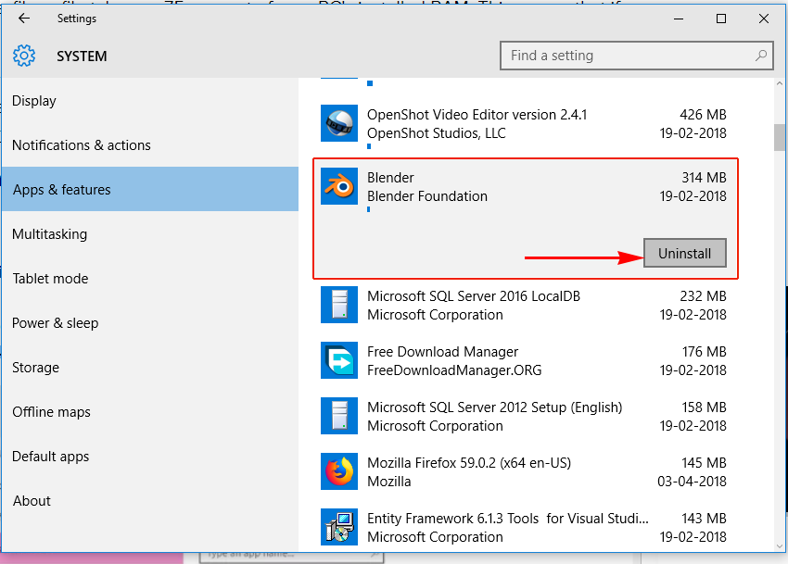Open the Display settings page
This screenshot has height=564, width=788.
(150, 101)
